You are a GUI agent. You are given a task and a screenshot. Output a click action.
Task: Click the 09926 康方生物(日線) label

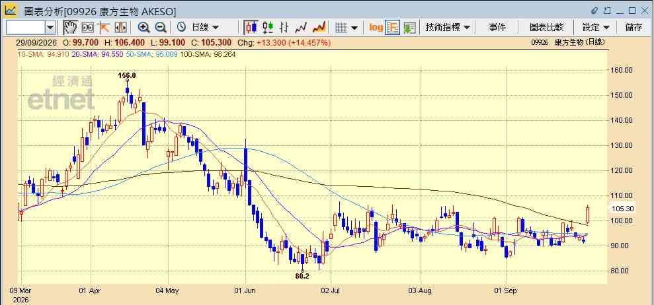tap(567, 42)
